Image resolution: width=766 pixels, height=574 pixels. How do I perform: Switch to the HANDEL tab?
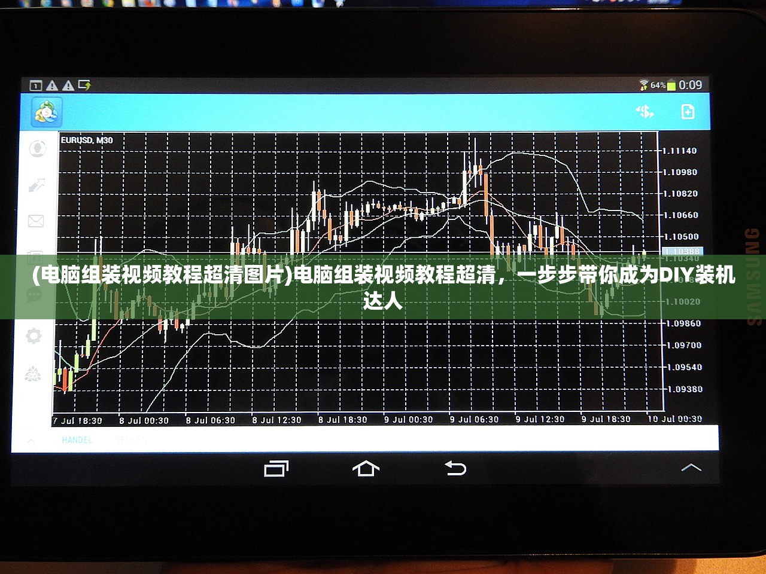point(77,440)
